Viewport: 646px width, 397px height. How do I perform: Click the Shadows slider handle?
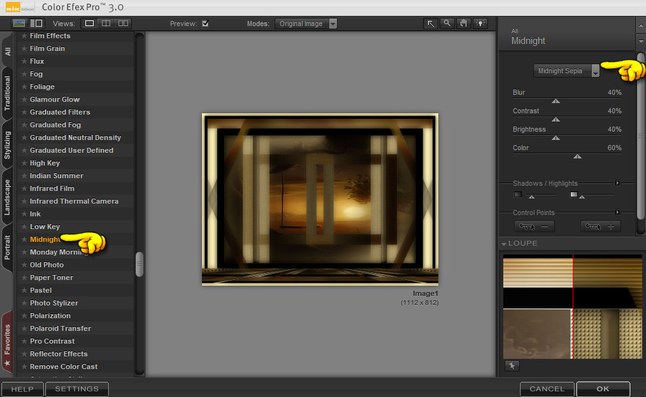click(x=531, y=197)
